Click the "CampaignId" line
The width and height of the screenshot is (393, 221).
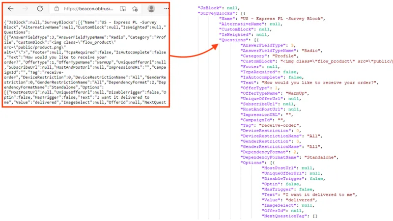tap(263, 120)
